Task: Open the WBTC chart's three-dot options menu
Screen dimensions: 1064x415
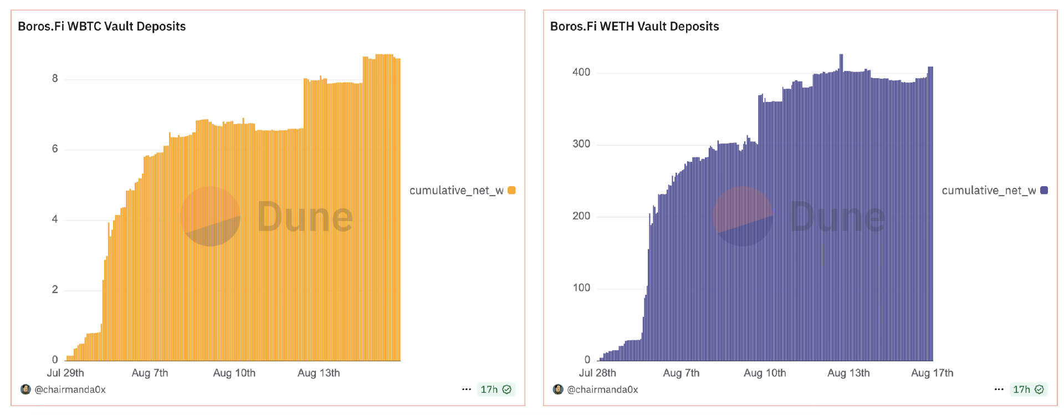Action: [467, 390]
